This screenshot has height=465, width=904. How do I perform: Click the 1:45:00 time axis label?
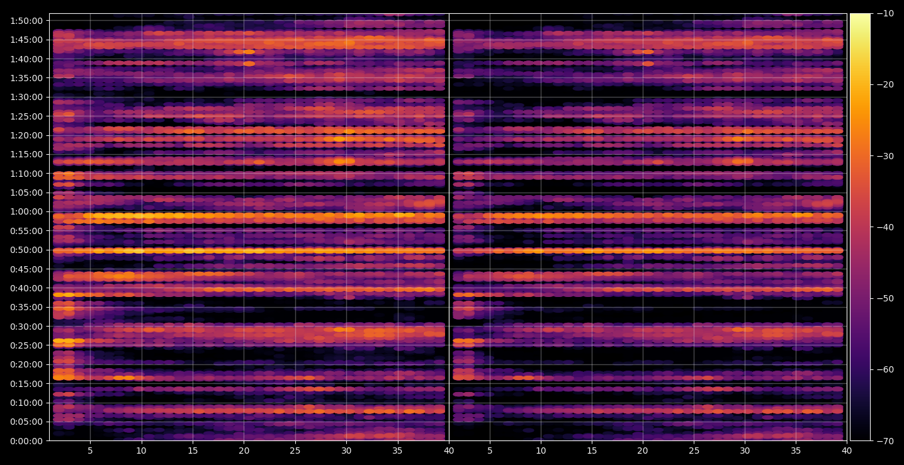(x=26, y=40)
